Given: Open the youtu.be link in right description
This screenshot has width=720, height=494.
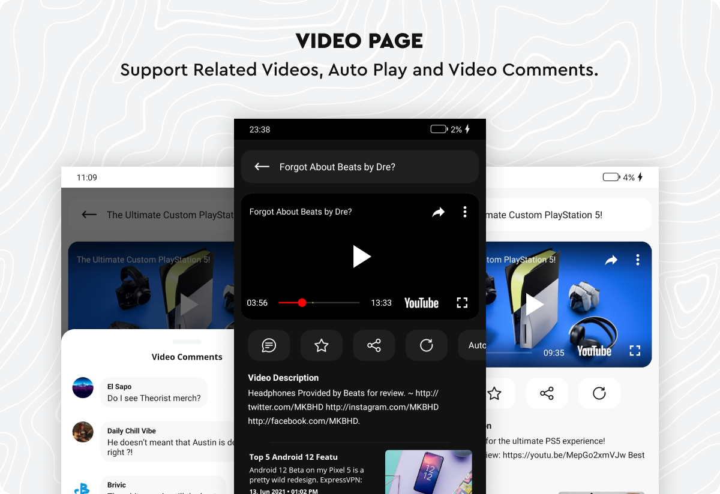Looking at the screenshot, I should point(565,455).
